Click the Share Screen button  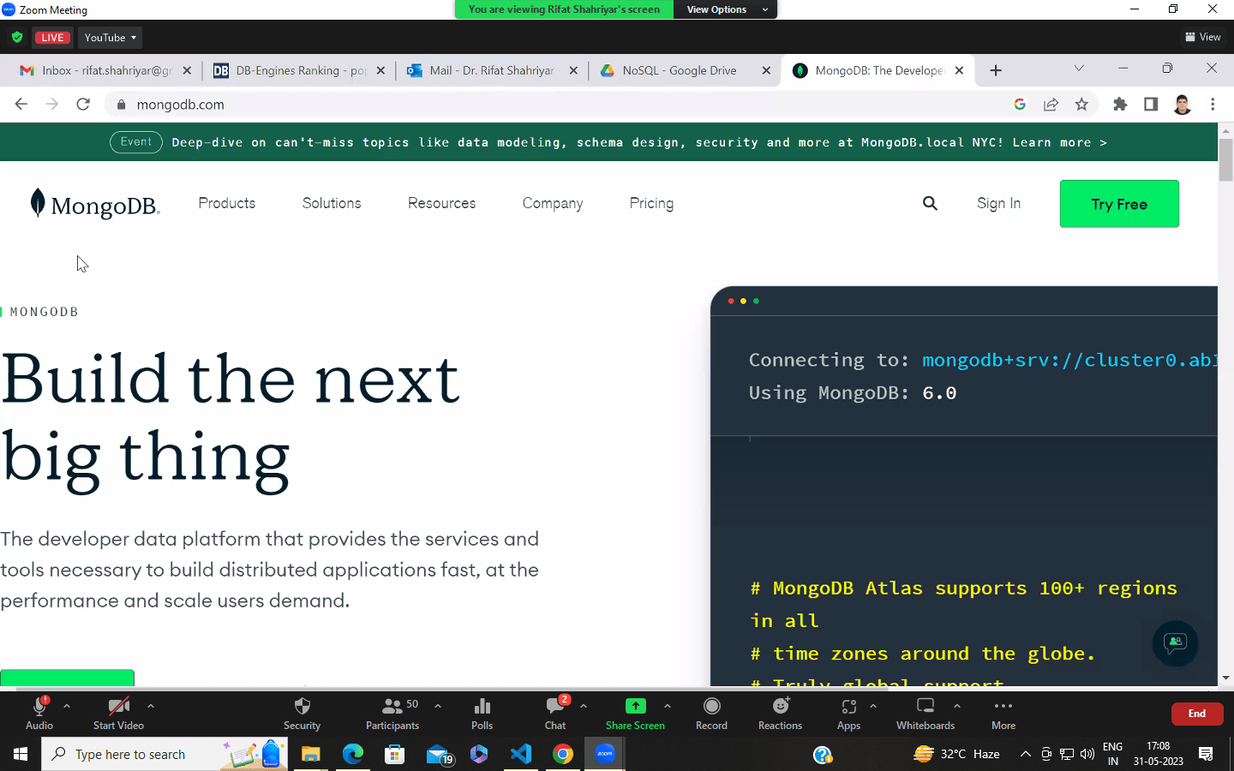click(x=635, y=713)
